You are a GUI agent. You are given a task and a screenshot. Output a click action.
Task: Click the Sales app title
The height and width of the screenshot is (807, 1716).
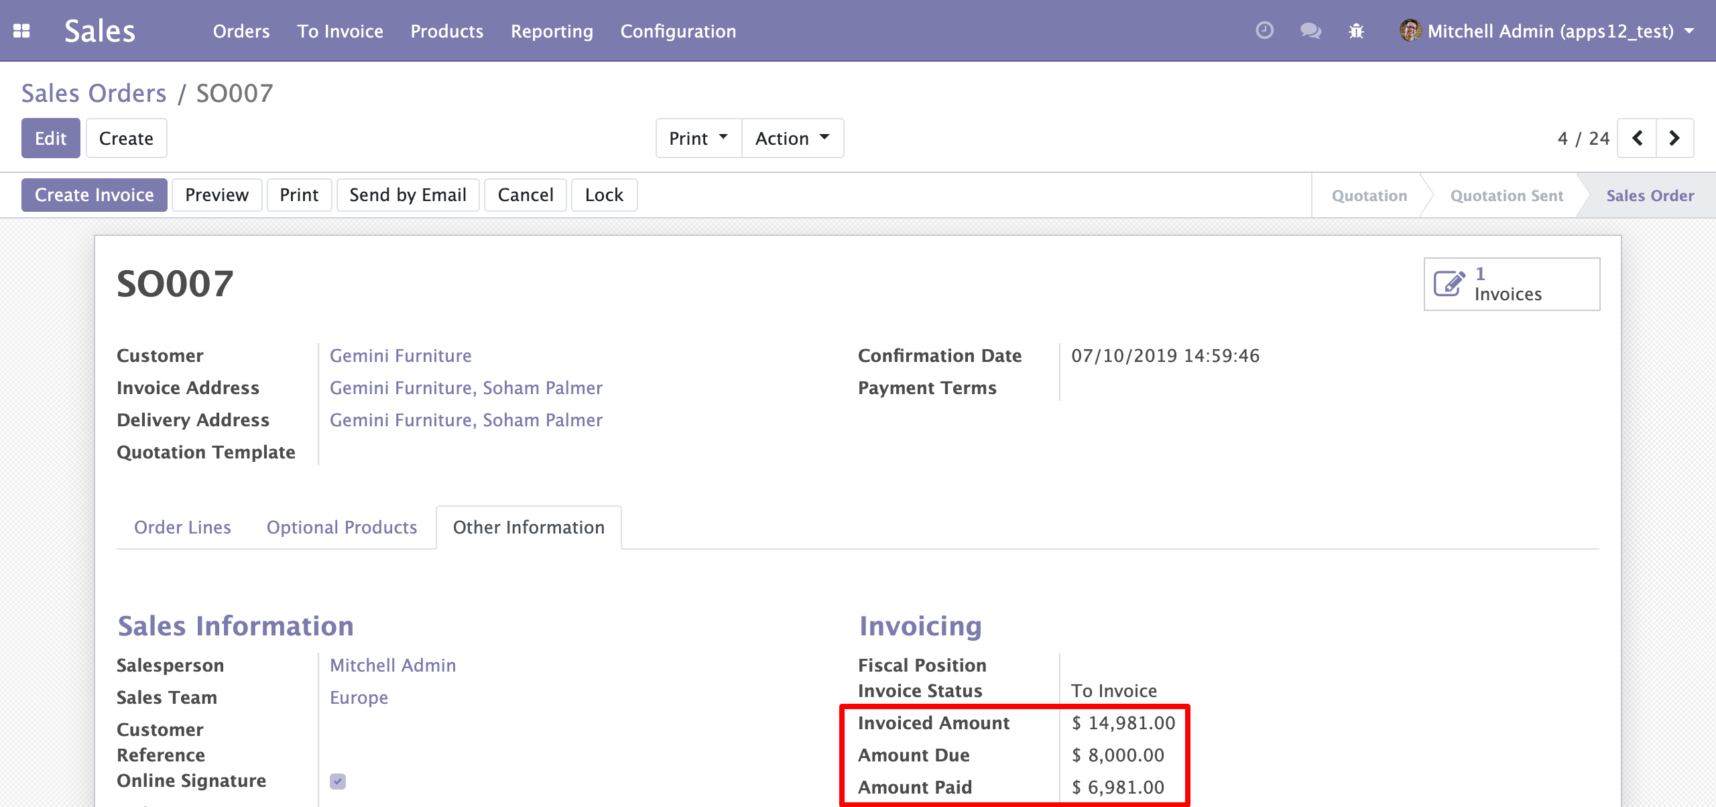[100, 31]
